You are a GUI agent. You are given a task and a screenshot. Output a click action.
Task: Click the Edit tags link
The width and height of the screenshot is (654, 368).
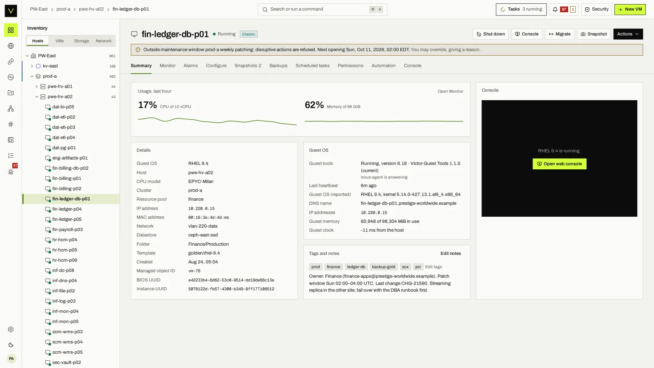433,267
